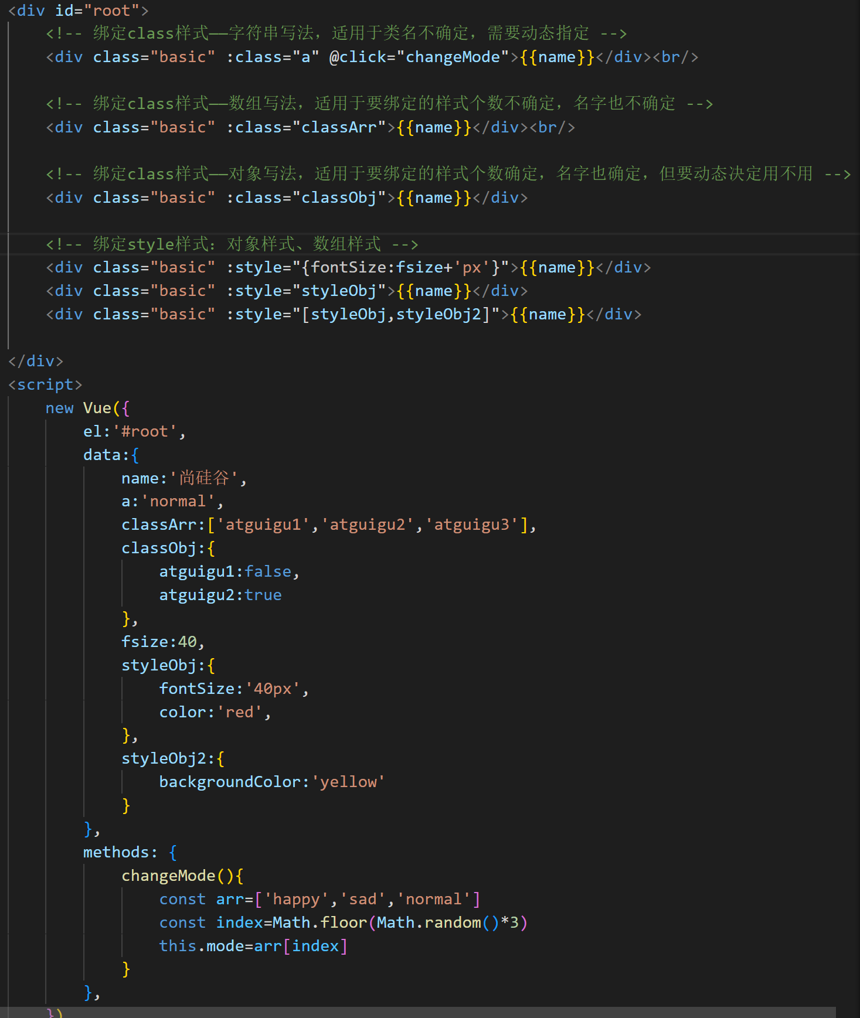Click the '尚硅谷' name string value
The image size is (860, 1018).
[x=204, y=478]
